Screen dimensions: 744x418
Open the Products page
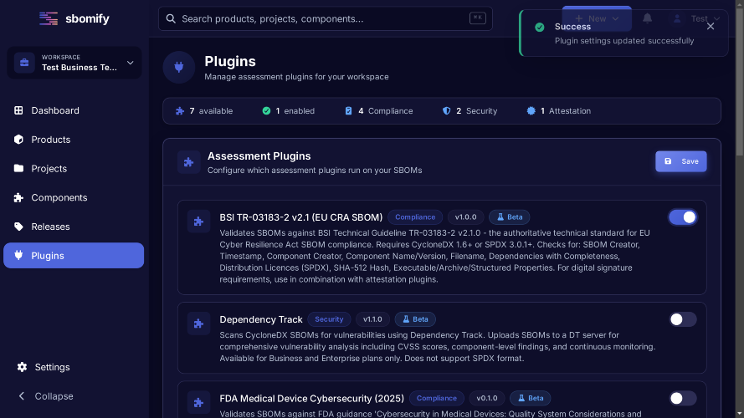(74, 140)
